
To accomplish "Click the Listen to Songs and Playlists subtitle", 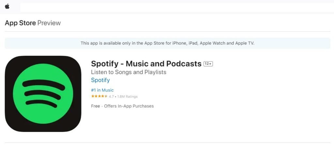I will 129,72.
